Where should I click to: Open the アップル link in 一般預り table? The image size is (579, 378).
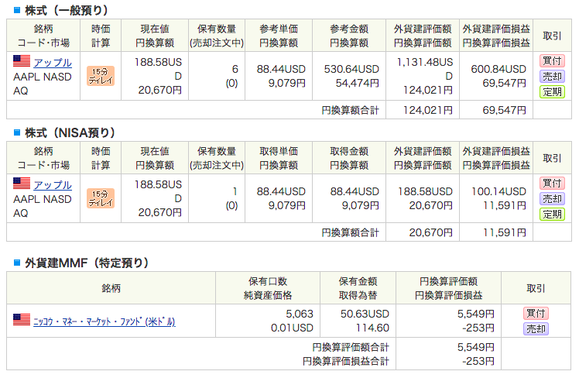[x=53, y=63]
